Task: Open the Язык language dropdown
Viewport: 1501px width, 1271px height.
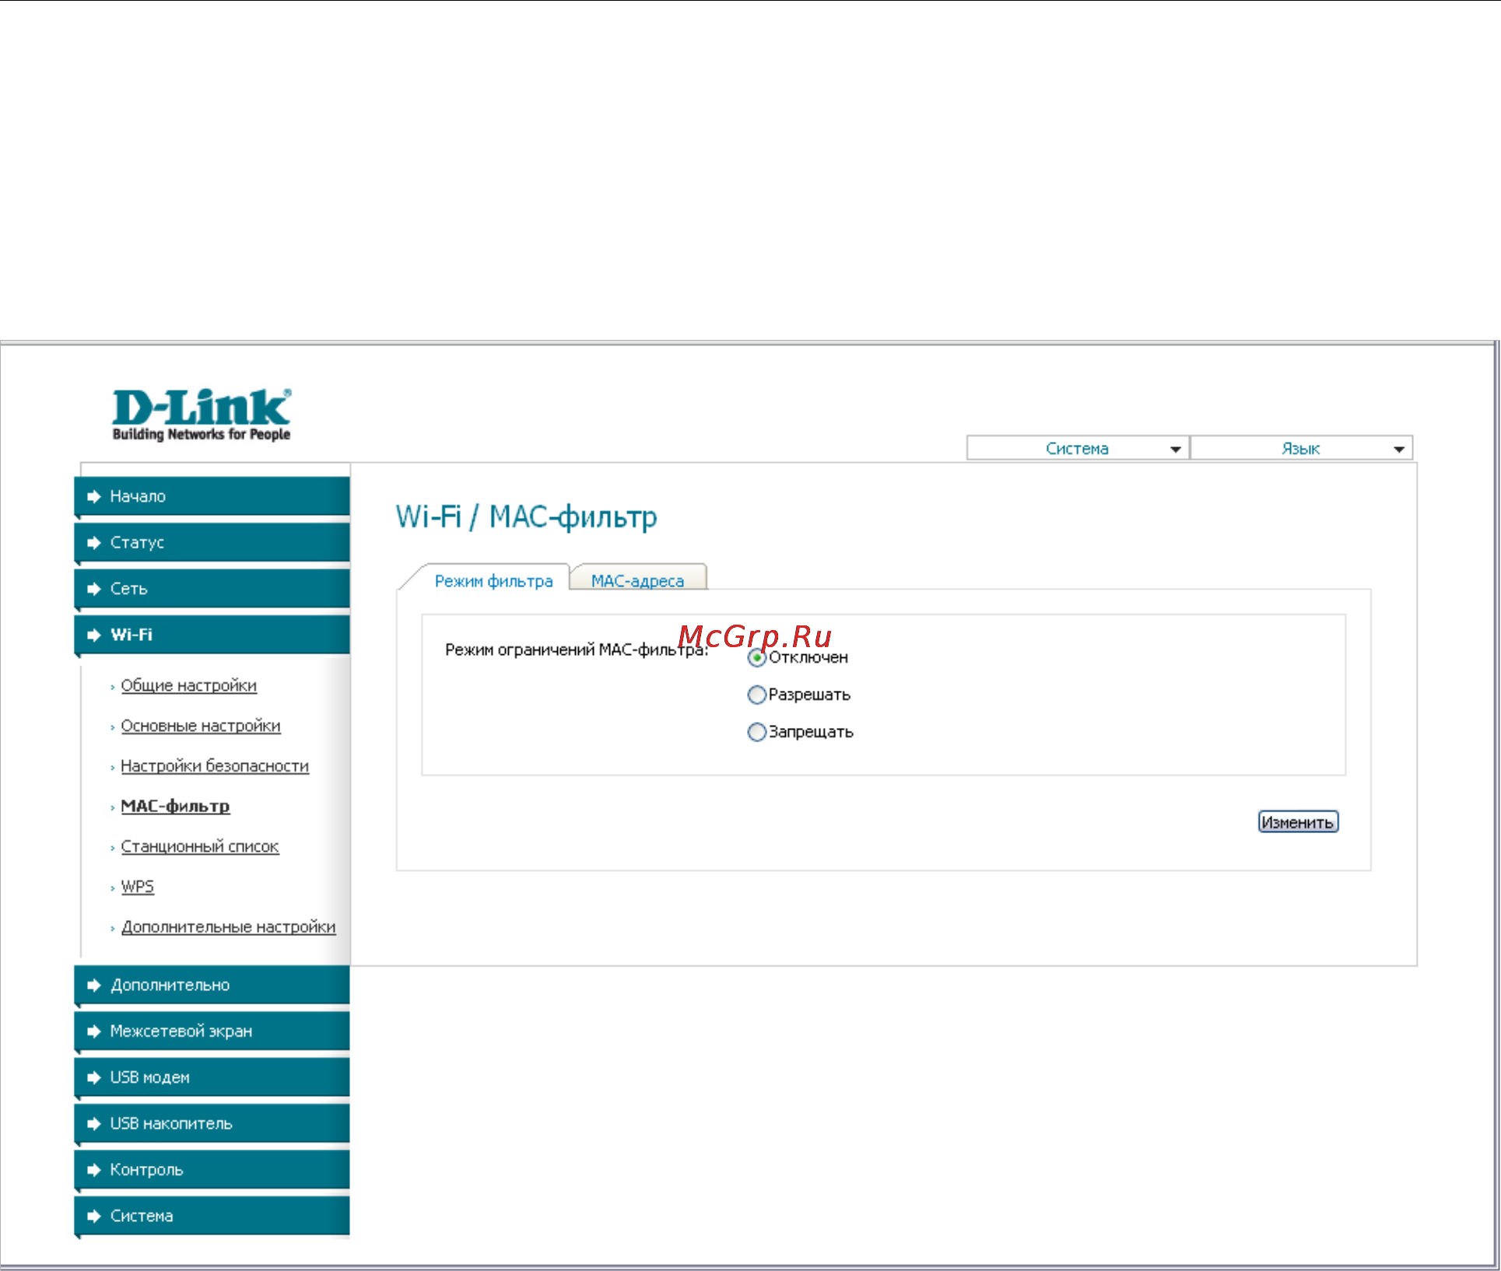Action: (x=1301, y=448)
